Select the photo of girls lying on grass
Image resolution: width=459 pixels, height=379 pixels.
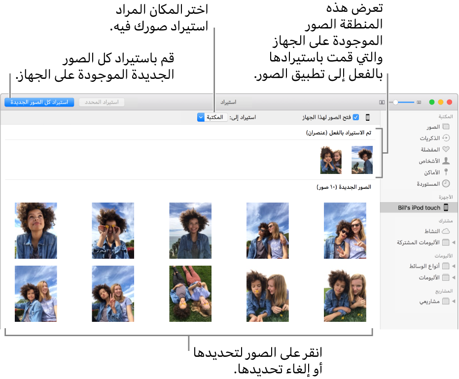pyautogui.click(x=190, y=294)
